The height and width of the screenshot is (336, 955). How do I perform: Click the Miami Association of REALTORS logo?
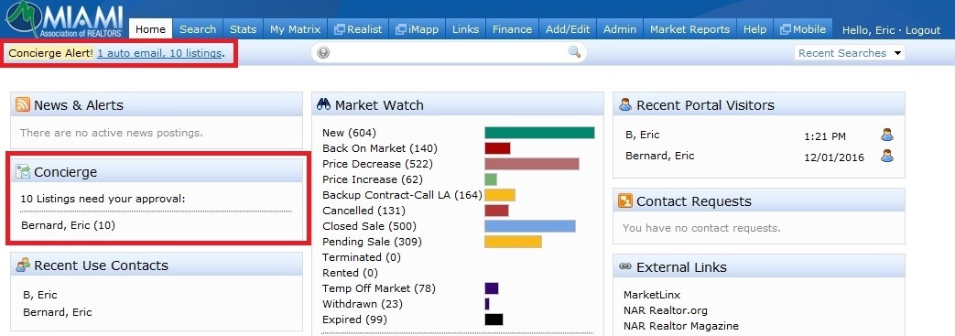click(64, 19)
